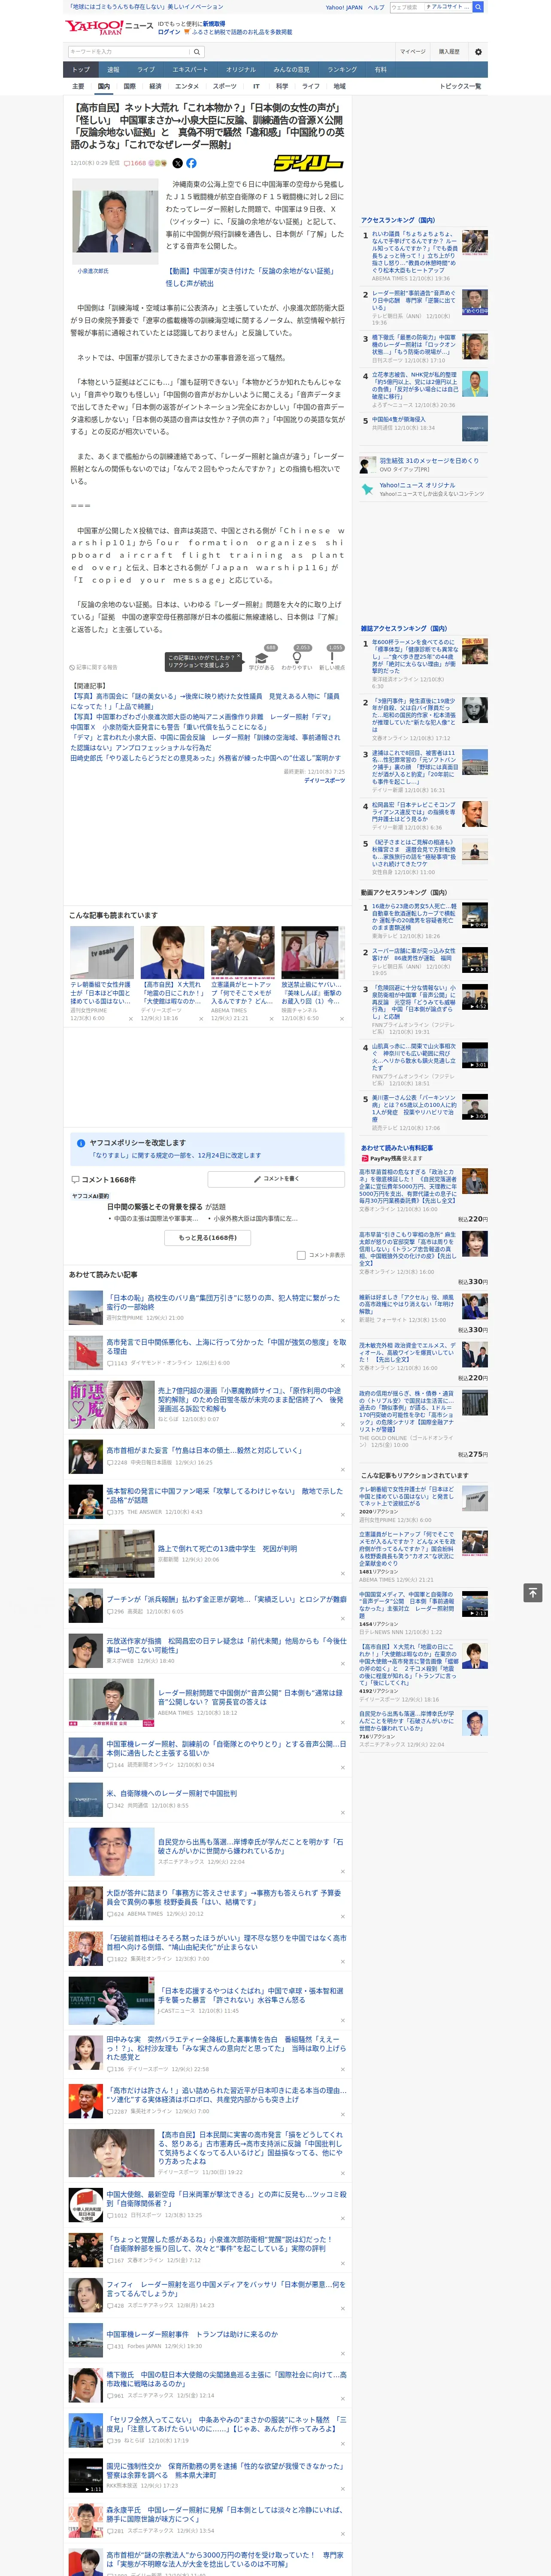Open related link 中国軍X 小泉防衛大臣発言にも警告
This screenshot has height=2576, width=551.
pos(168,727)
